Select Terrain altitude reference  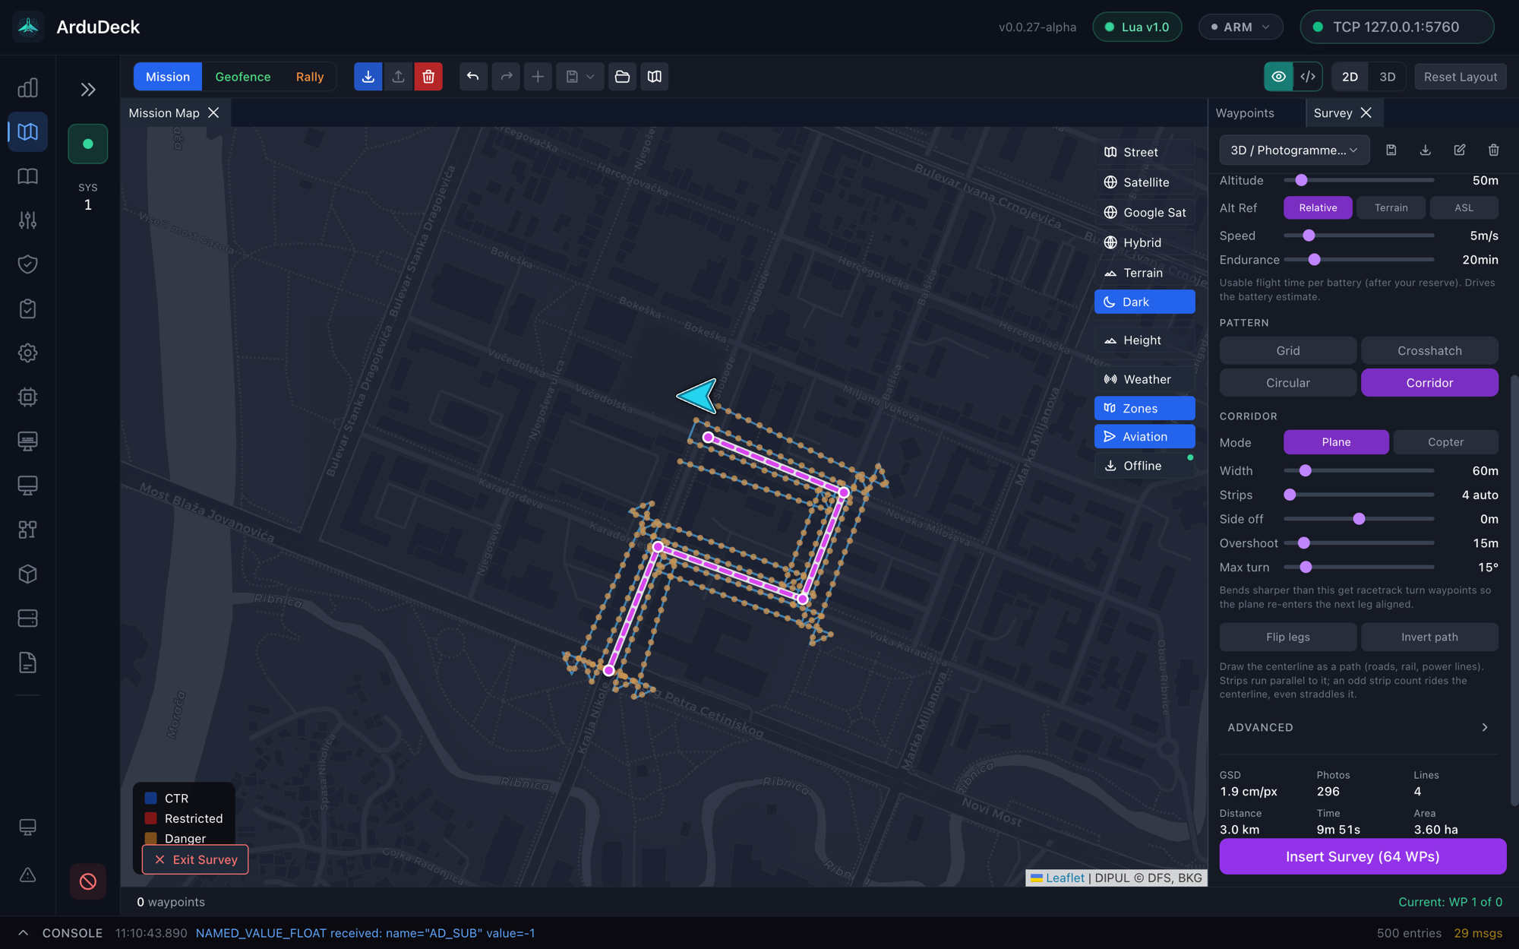pos(1391,208)
